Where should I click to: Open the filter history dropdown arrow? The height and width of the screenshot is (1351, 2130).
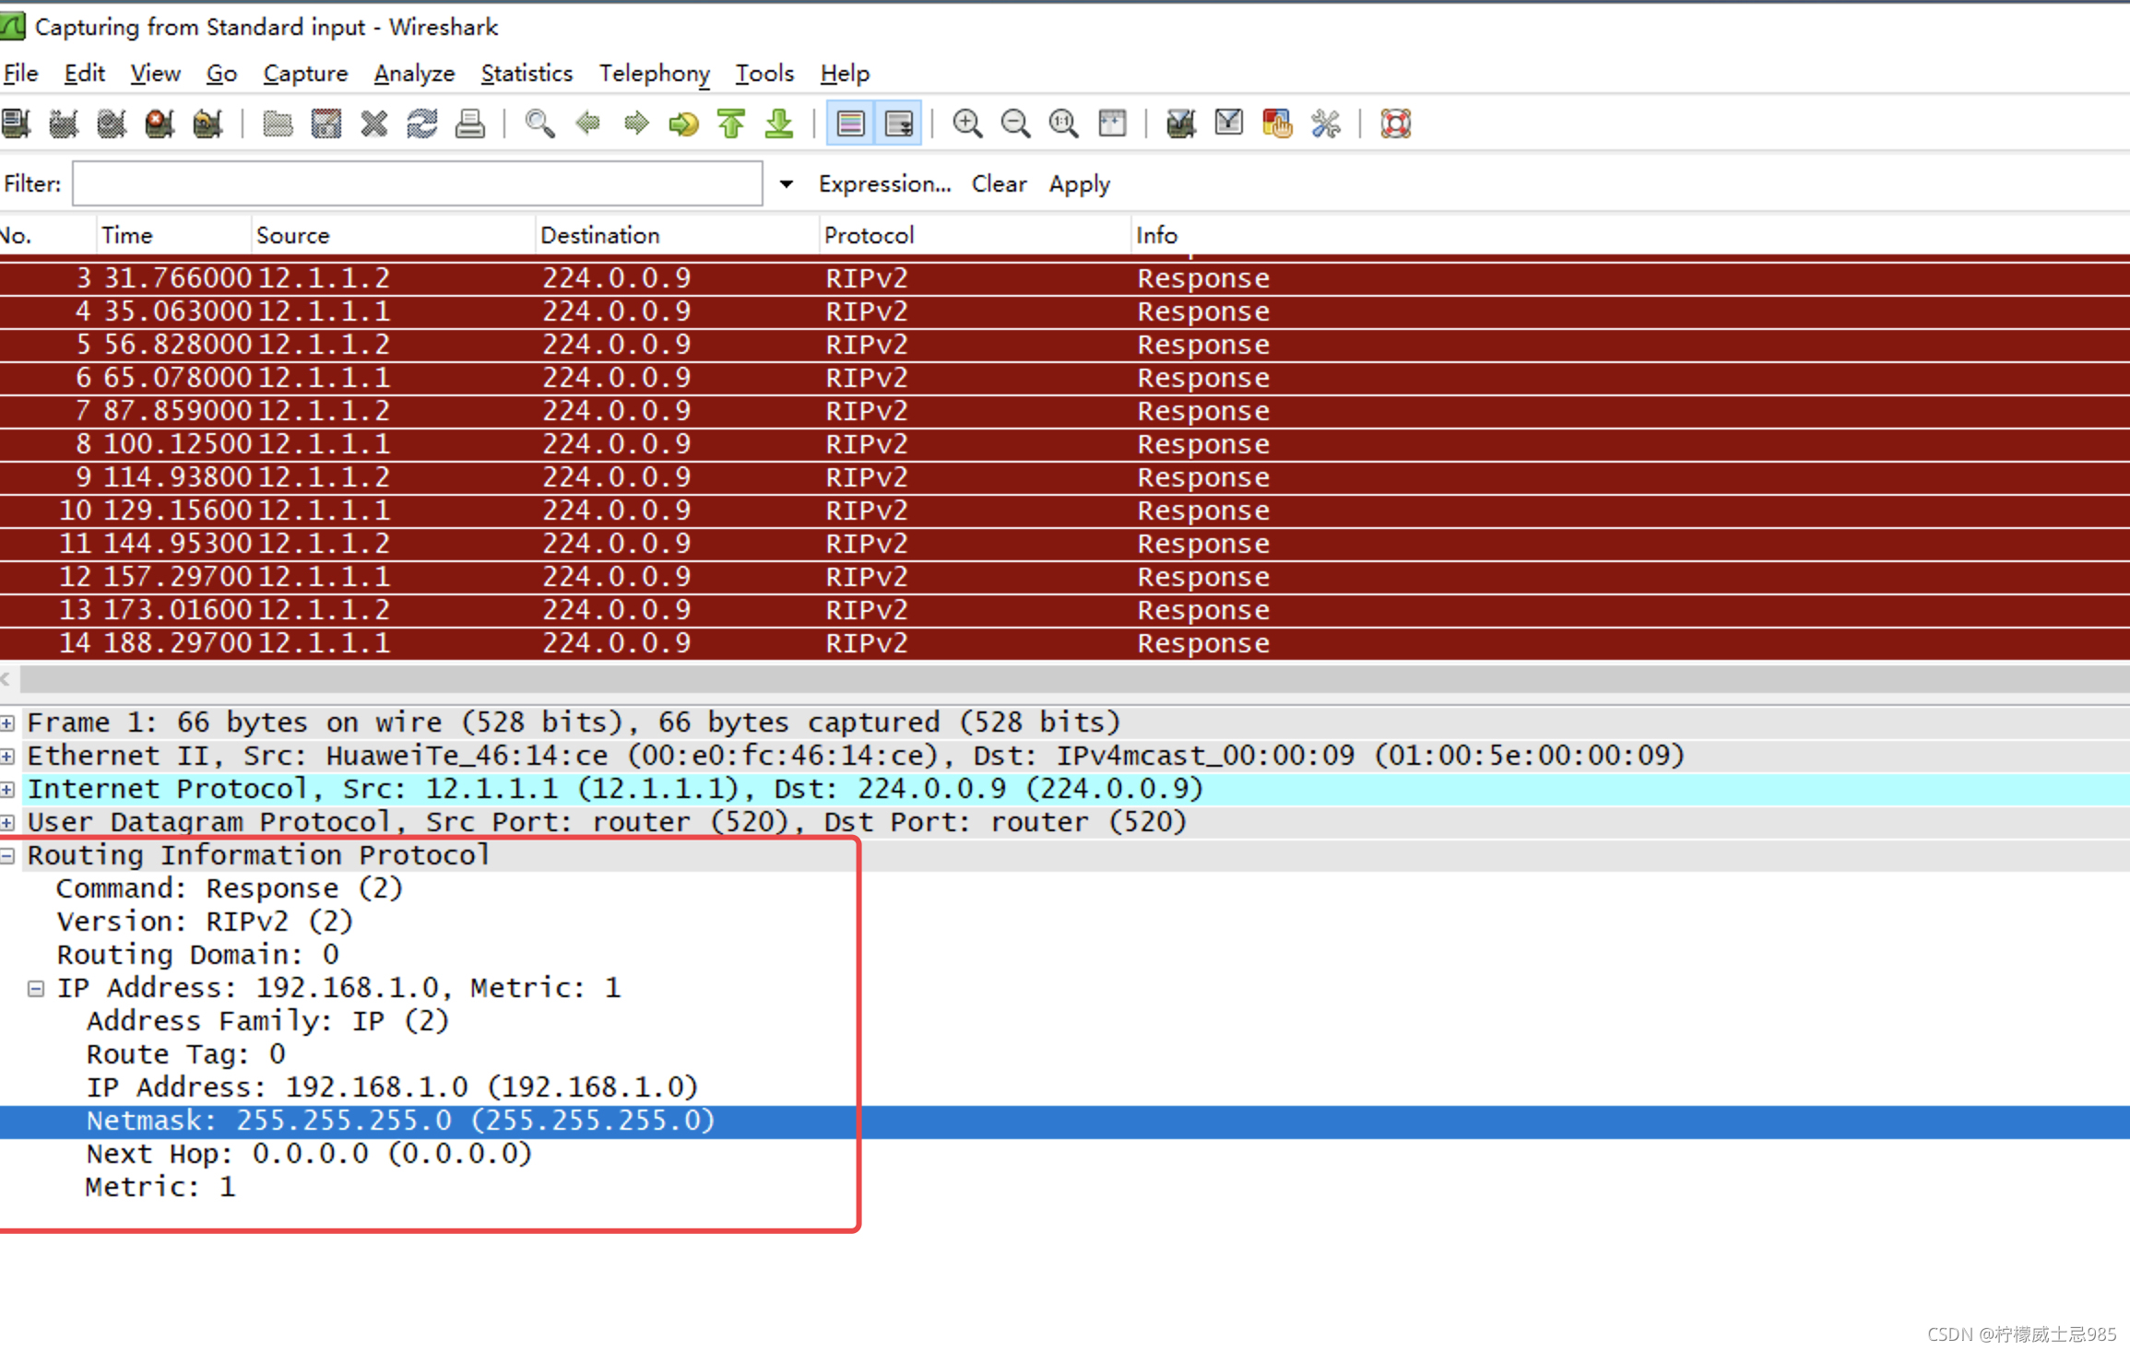[786, 184]
